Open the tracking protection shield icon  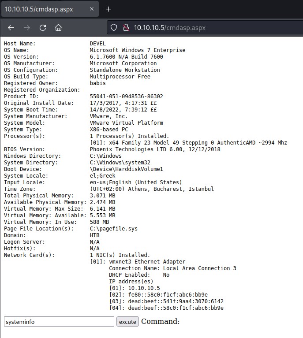114,27
